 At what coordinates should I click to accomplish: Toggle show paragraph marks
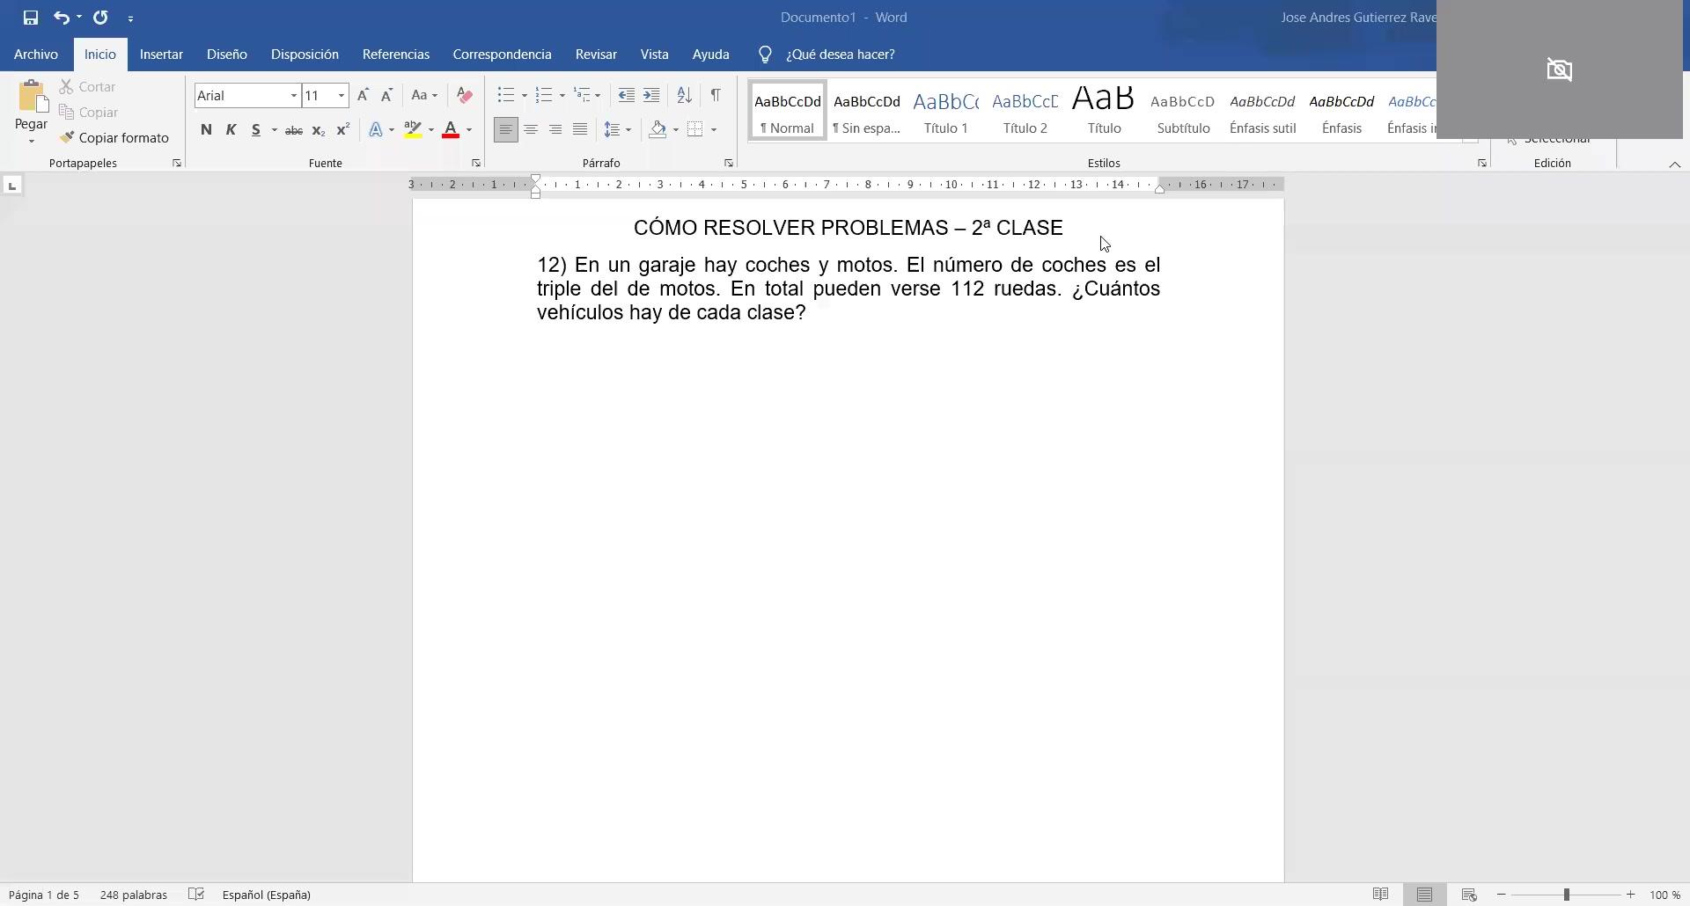(x=716, y=95)
